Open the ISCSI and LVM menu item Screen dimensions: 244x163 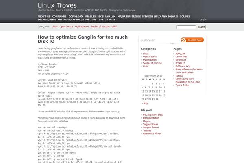pos(107,16)
